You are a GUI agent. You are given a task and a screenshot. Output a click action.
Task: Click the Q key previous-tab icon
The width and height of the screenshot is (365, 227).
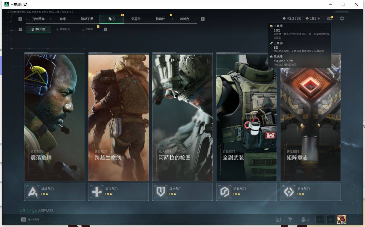tap(20, 19)
